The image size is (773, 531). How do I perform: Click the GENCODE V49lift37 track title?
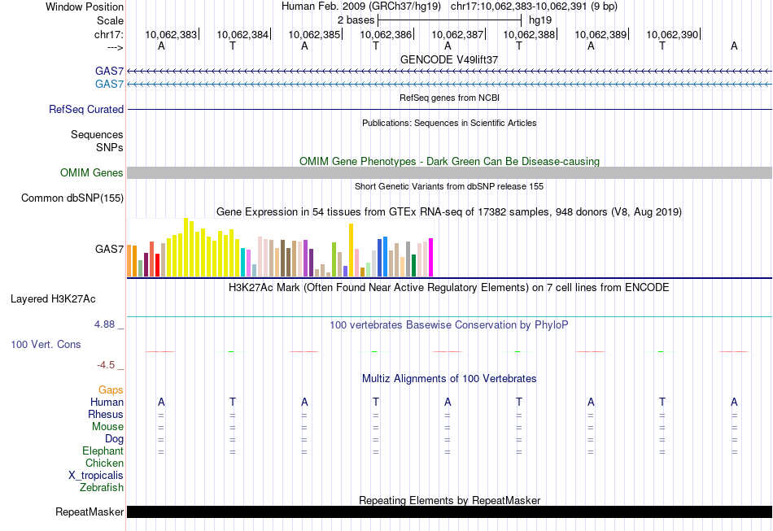[x=449, y=59]
